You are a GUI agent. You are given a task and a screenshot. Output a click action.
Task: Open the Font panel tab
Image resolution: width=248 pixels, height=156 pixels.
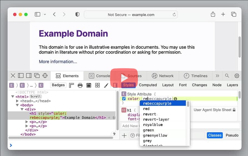pos(183,85)
